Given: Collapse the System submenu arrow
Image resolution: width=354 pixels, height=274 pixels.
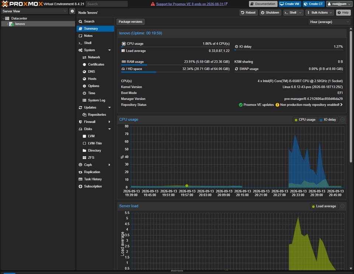Looking at the screenshot, I should click(110, 50).
